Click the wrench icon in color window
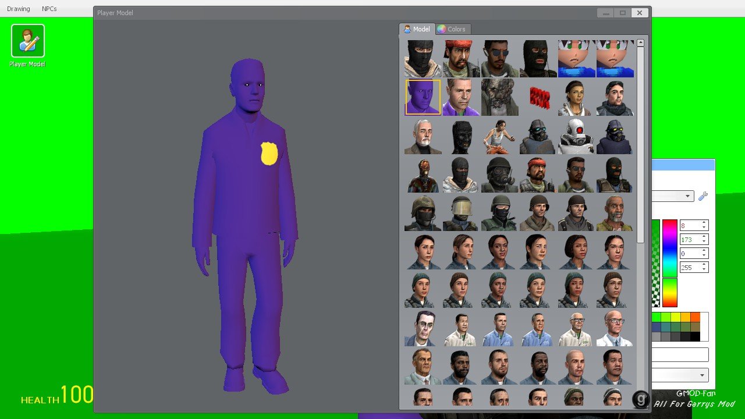 [703, 196]
